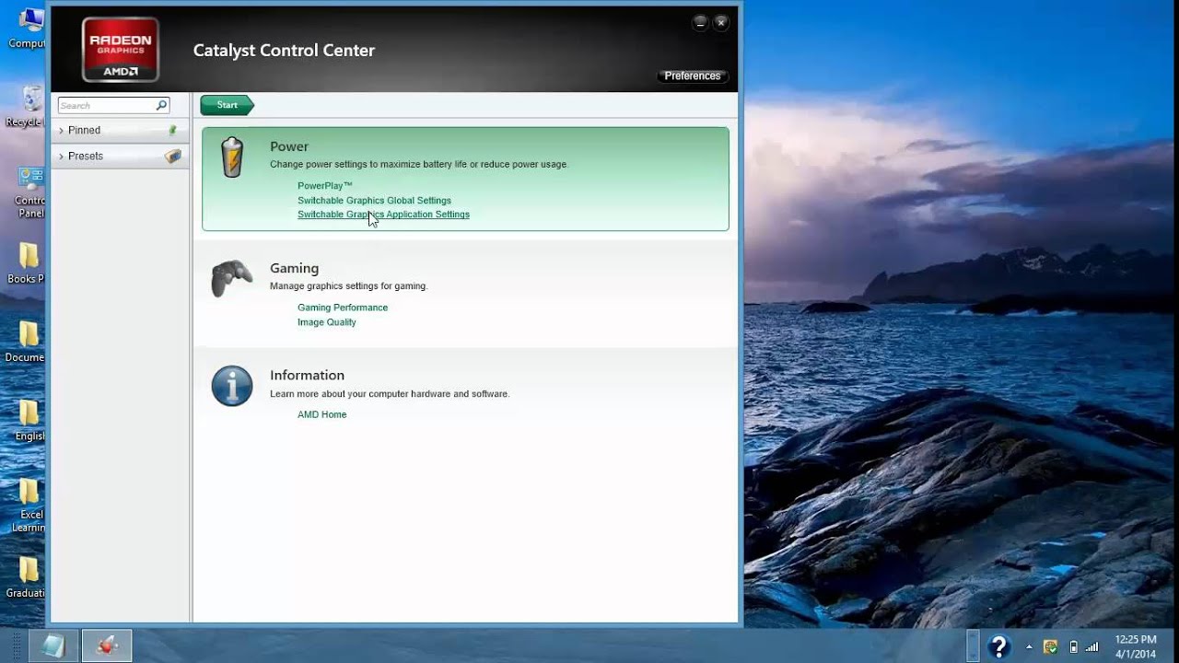1179x663 pixels.
Task: Select the English folder on desktop
Action: [x=29, y=421]
